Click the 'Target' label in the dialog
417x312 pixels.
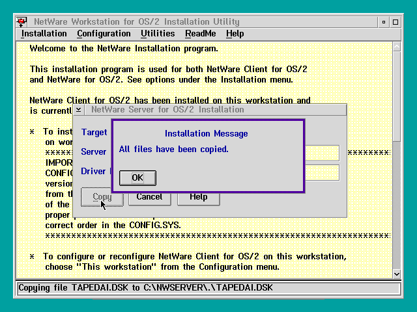click(x=94, y=132)
